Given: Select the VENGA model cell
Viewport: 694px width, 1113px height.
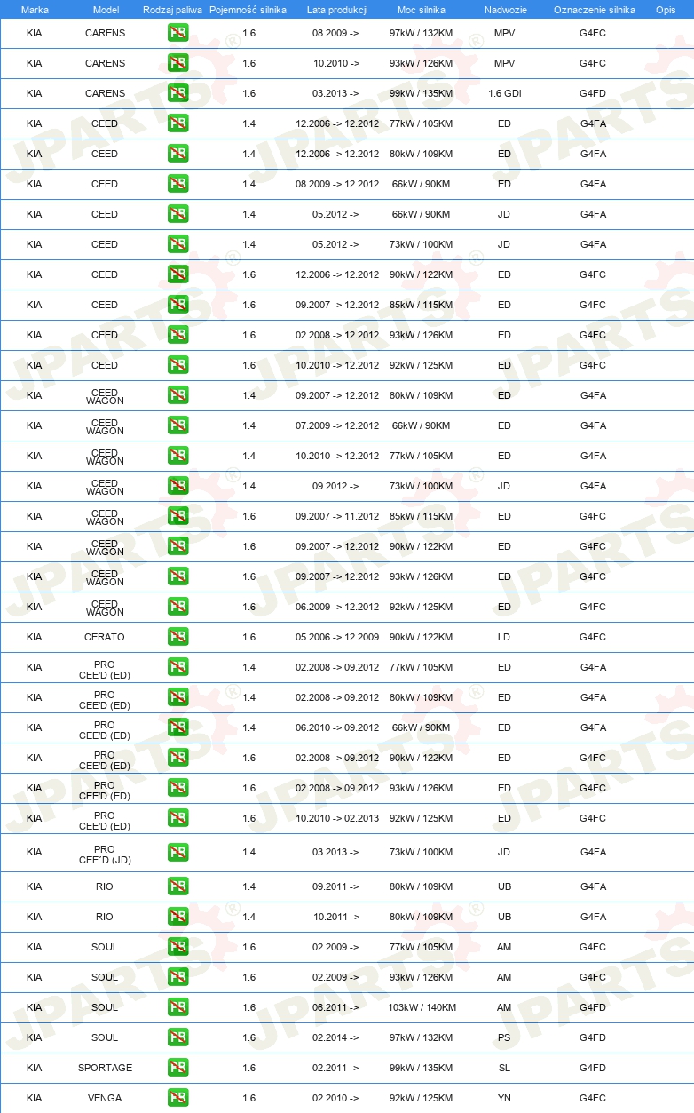Looking at the screenshot, I should click(105, 1098).
